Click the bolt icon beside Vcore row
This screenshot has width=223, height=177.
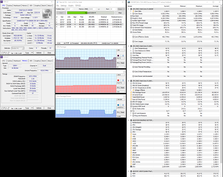coord(131,134)
